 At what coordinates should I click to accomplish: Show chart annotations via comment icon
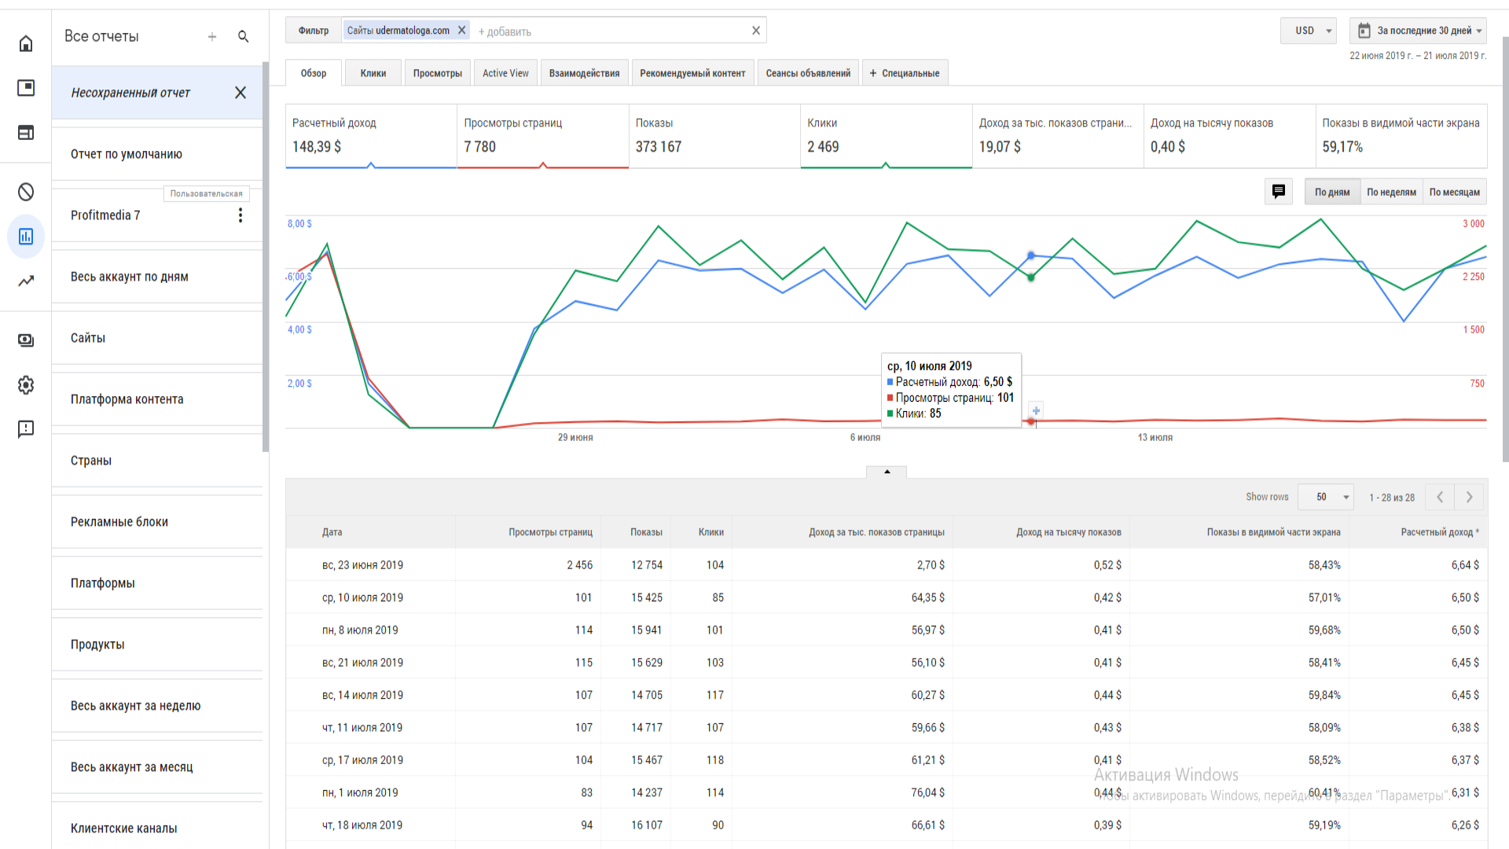(1278, 192)
